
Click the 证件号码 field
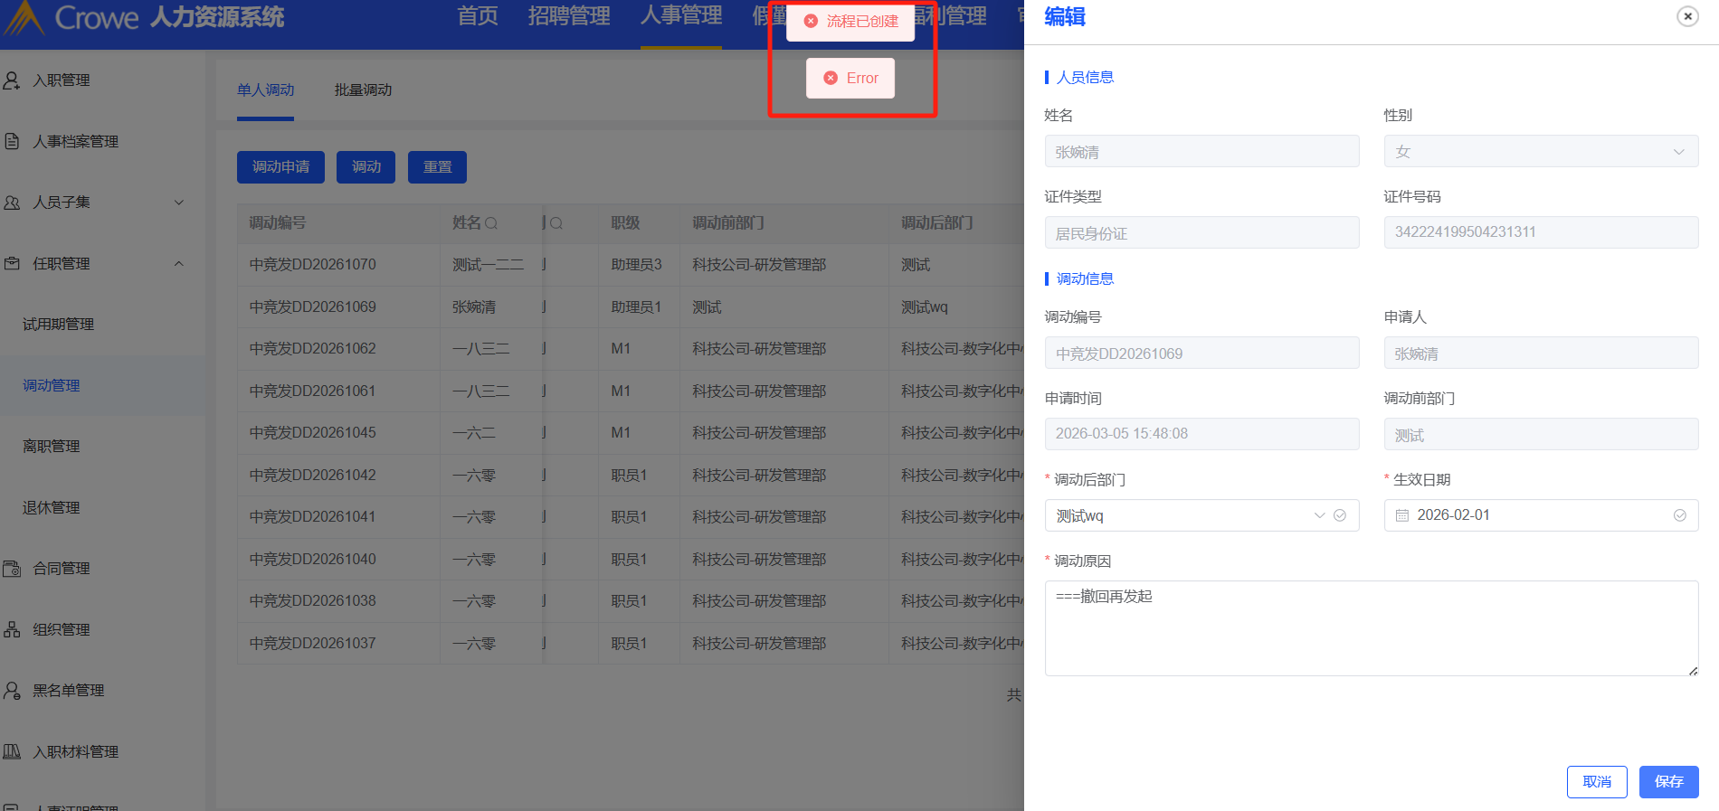[x=1541, y=232]
